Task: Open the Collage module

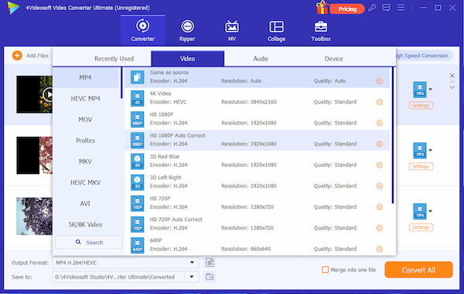Action: click(276, 30)
